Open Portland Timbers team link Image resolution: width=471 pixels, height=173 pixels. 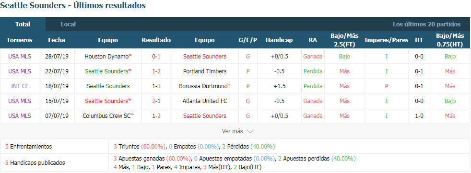coord(205,71)
